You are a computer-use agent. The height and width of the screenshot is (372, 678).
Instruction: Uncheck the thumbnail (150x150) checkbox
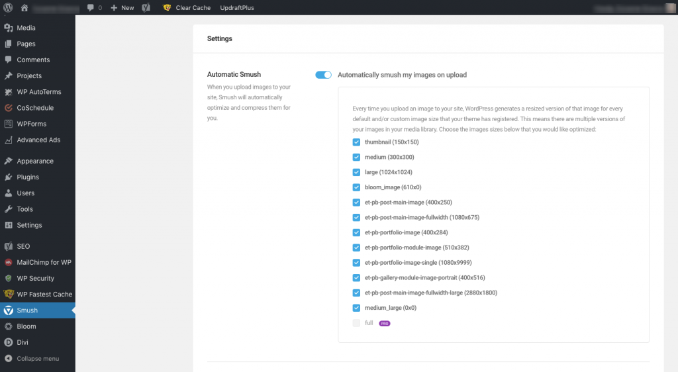(x=356, y=142)
